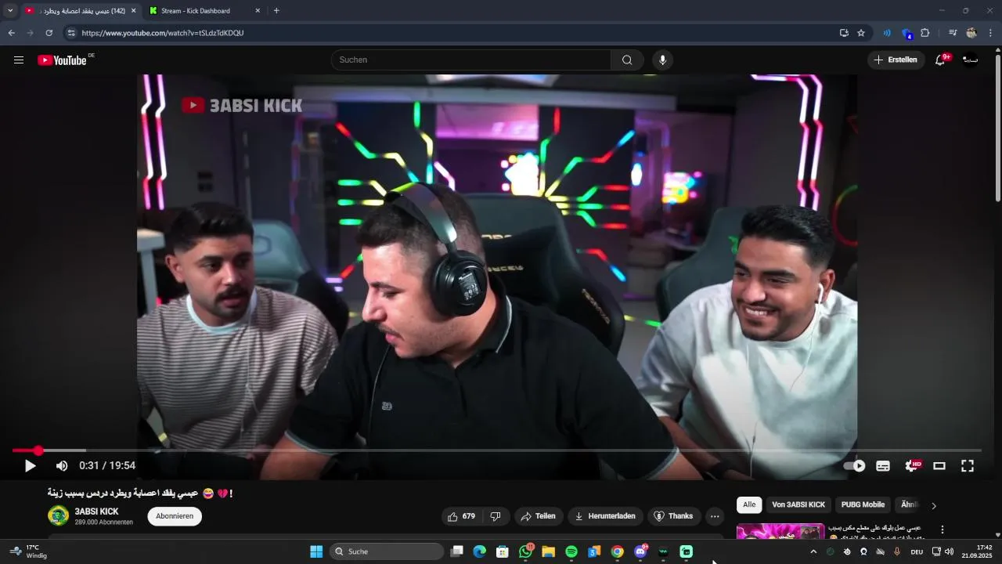Viewport: 1002px width, 564px height.
Task: Switch to theater mode
Action: click(939, 466)
